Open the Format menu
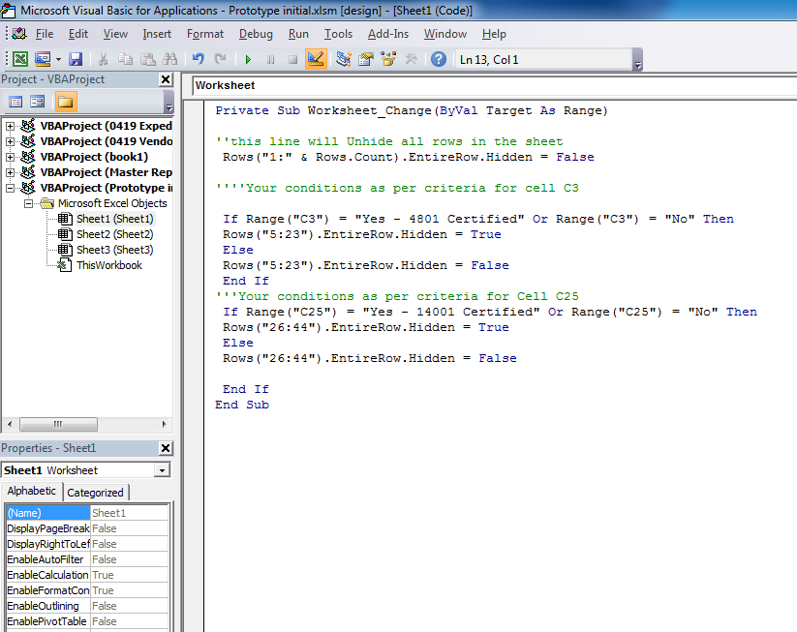797x632 pixels. coord(205,34)
